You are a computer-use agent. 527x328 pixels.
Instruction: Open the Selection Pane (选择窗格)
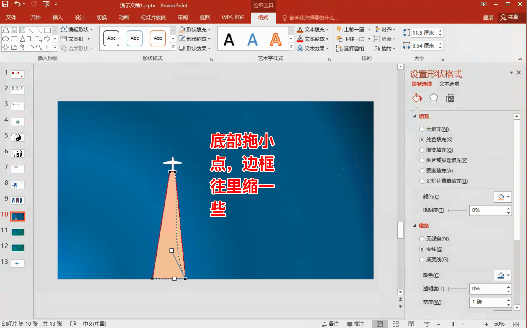pyautogui.click(x=350, y=48)
